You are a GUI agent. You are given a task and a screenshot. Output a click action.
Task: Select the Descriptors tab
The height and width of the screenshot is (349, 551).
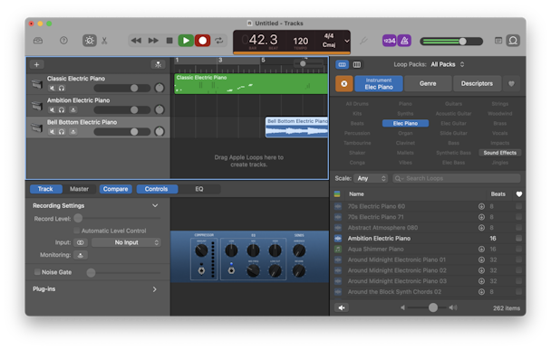click(477, 84)
